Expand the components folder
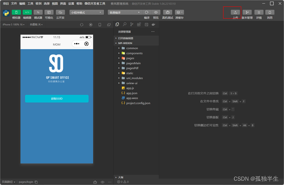This screenshot has width=284, height=185. [136, 53]
